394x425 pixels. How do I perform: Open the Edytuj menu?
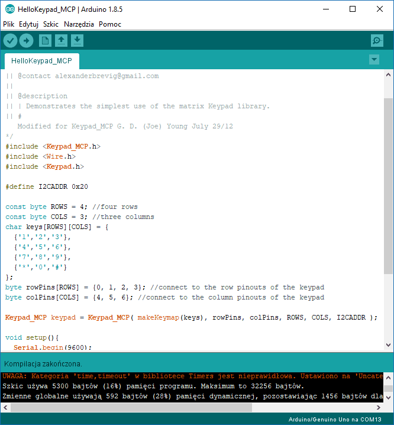coord(28,24)
